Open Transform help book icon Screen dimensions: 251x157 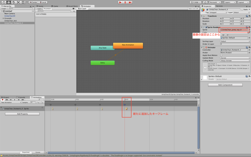247,16
